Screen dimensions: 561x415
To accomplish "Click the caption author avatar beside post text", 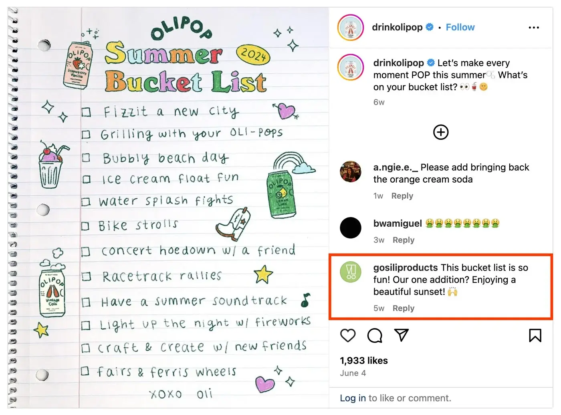I will (x=351, y=68).
